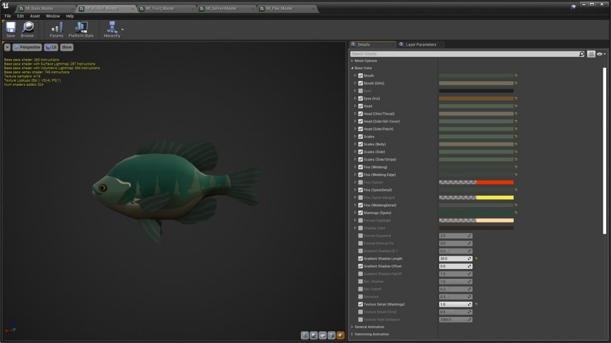
Task: Reset Eyes (Iris) color to default
Action: pos(516,98)
